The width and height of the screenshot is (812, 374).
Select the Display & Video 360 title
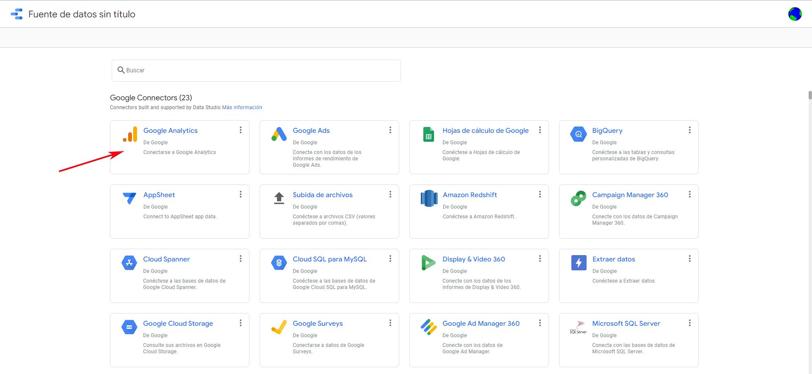tap(474, 259)
